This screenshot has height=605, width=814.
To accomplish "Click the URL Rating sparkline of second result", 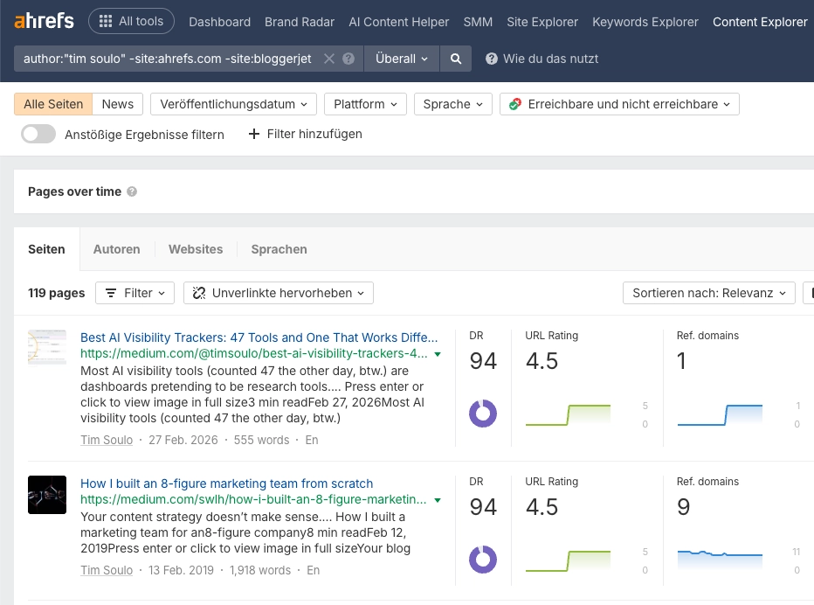I will tap(568, 560).
